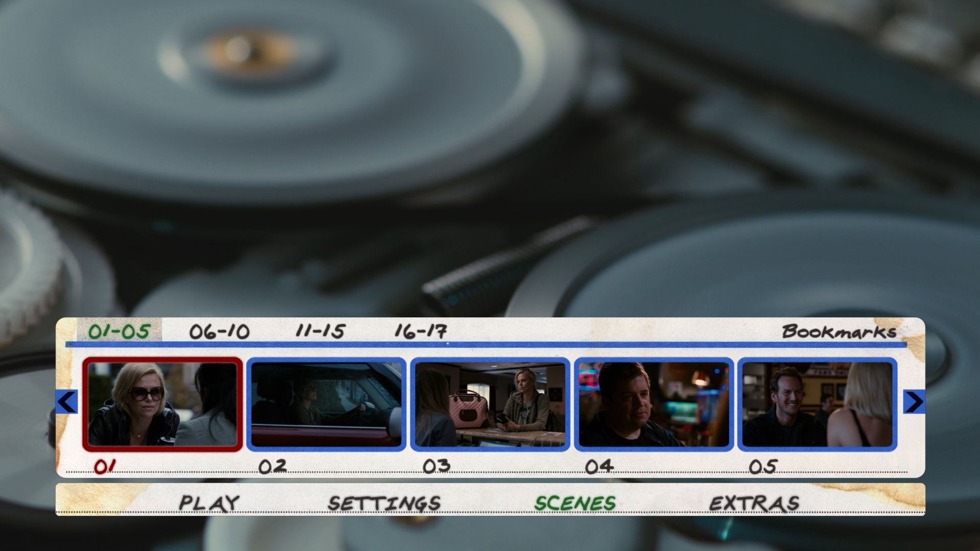Open the SETTINGS menu

[x=384, y=504]
